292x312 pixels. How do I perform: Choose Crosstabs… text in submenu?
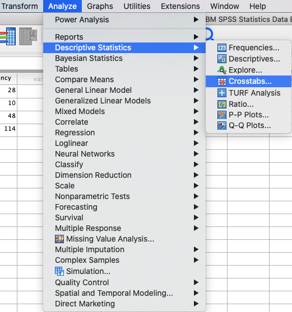[x=250, y=81]
